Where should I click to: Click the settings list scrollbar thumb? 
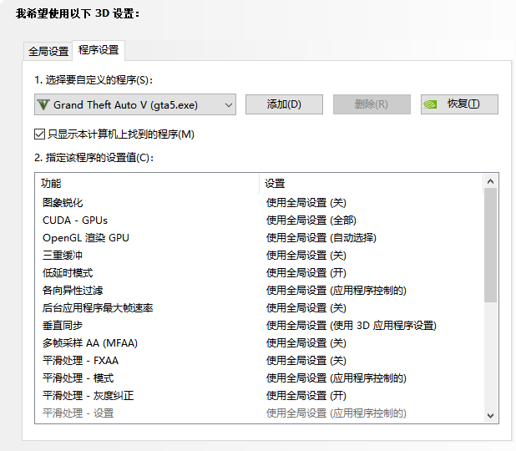(x=491, y=244)
